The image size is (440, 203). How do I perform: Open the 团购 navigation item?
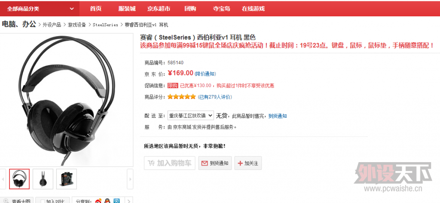coord(190,9)
